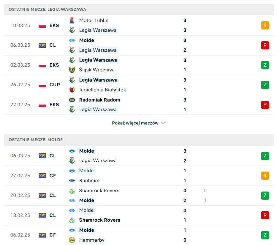
Task: Click the Radomiak Radom club crest
Action: tap(72, 100)
